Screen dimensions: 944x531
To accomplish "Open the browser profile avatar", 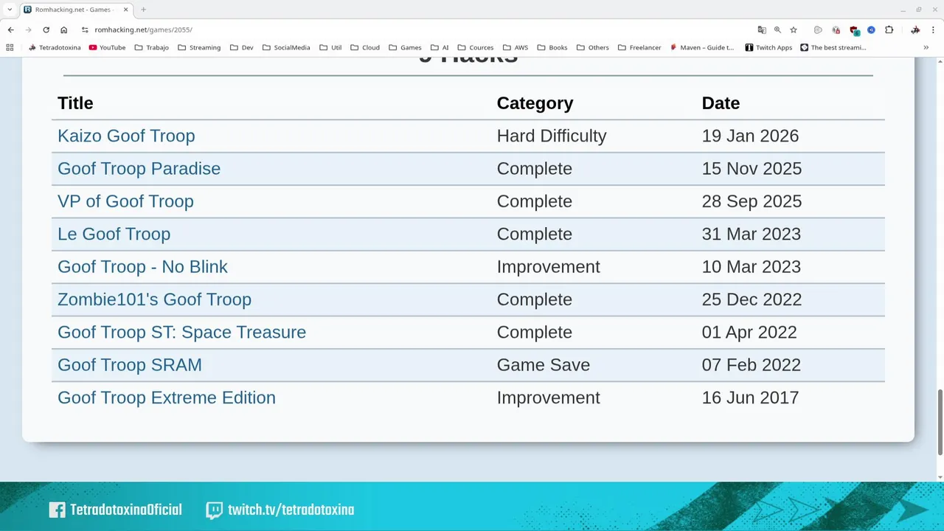I will click(915, 29).
